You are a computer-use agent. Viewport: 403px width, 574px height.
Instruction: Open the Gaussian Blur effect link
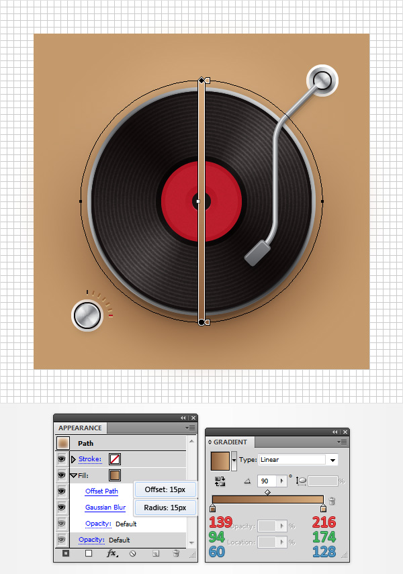coord(105,508)
